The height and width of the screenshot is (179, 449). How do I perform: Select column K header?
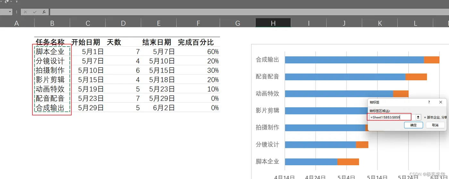coord(380,23)
